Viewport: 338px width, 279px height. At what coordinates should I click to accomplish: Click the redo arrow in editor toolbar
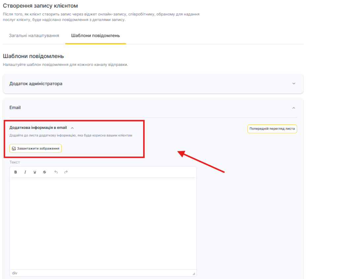[x=66, y=172]
